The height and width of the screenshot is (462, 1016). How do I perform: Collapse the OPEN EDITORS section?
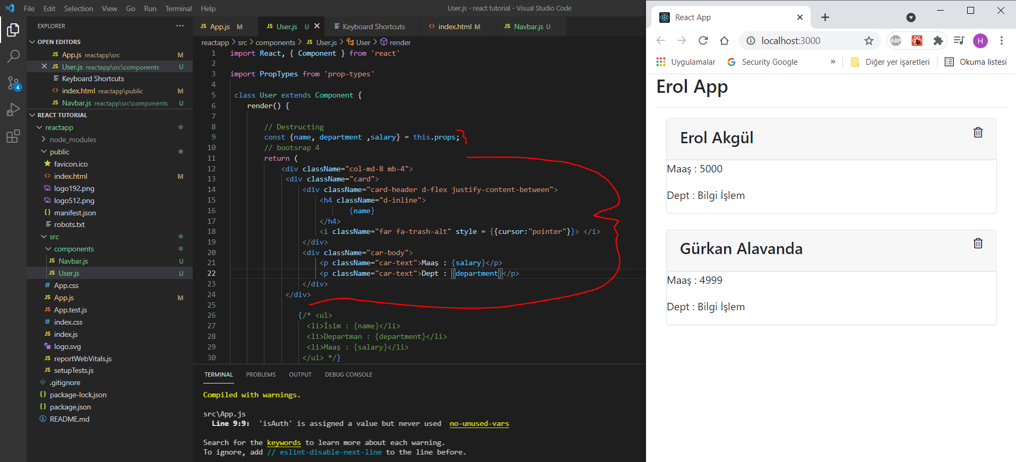(x=58, y=42)
